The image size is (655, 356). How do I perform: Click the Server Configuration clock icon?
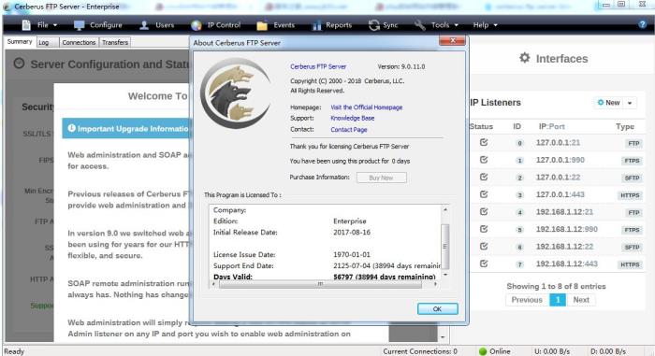[19, 64]
